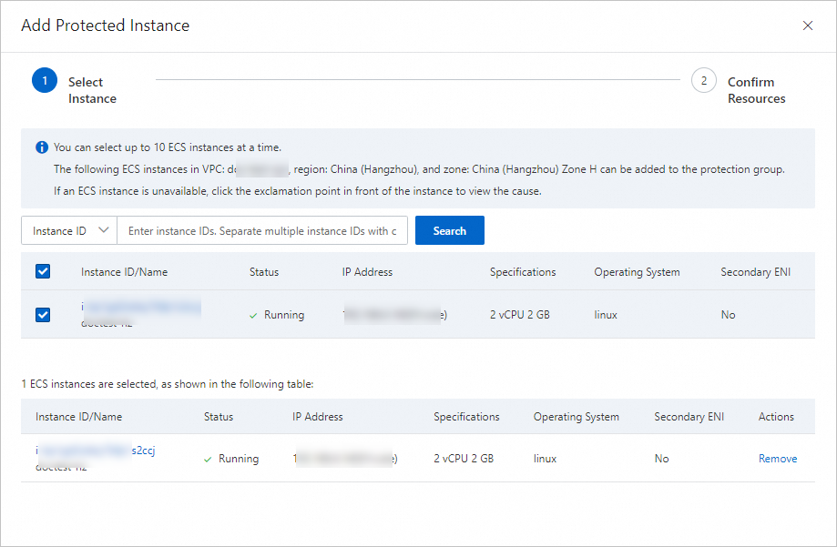Image resolution: width=837 pixels, height=547 pixels.
Task: Click Select Instance step label
Action: coord(92,90)
